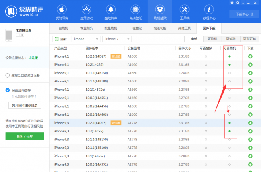Image resolution: width=261 pixels, height=172 pixels.
Task: Click flashable green dot on iPhone9,1 10.2.1 row
Action: click(230, 56)
